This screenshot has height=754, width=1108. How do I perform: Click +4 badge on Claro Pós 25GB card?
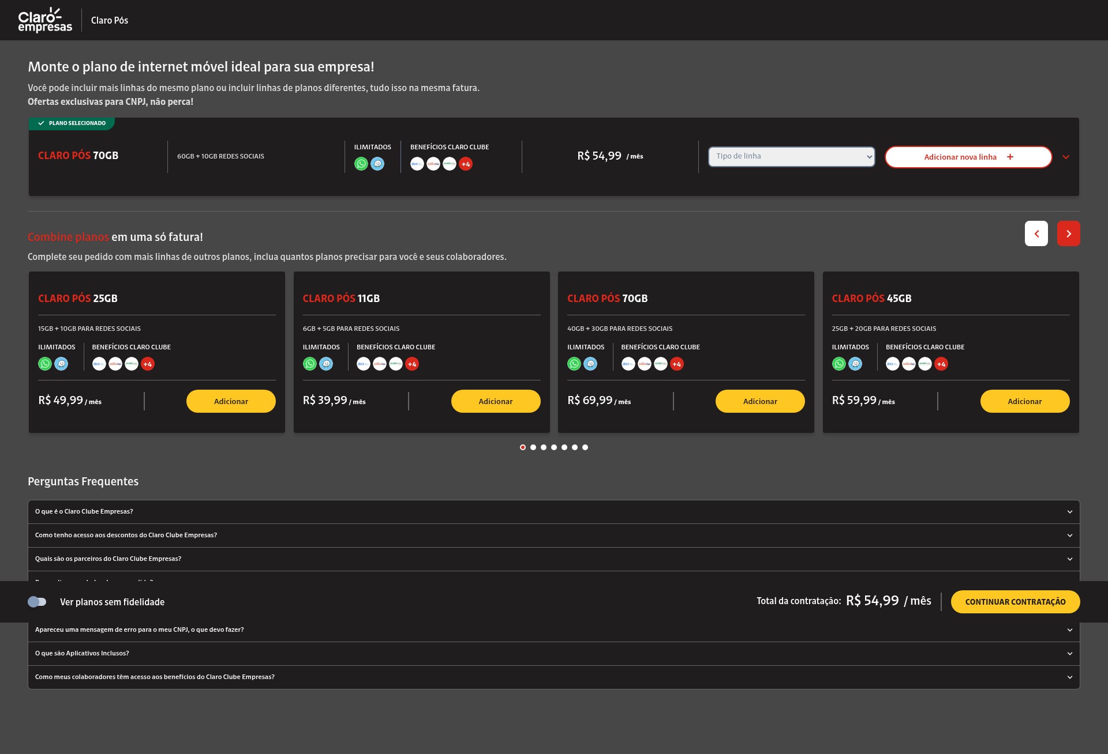148,364
